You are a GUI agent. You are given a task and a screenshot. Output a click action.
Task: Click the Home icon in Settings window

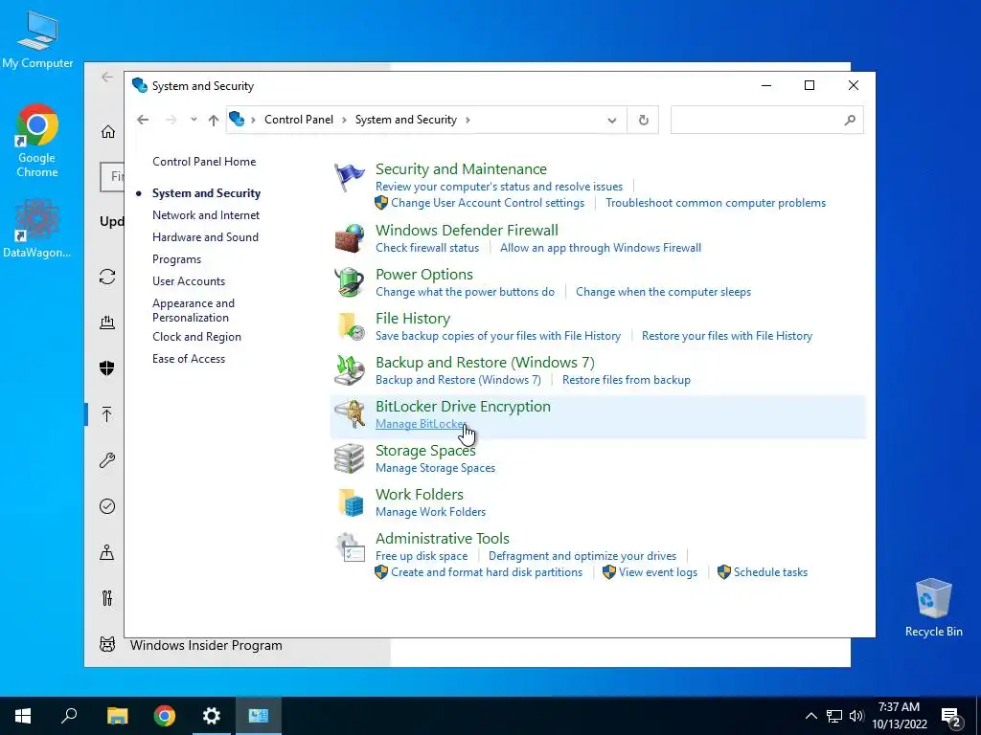pyautogui.click(x=108, y=131)
